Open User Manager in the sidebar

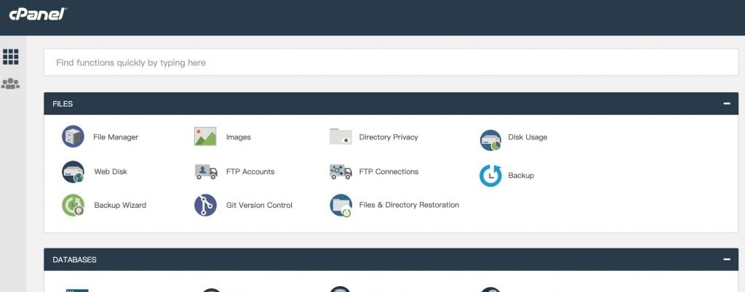[x=11, y=84]
